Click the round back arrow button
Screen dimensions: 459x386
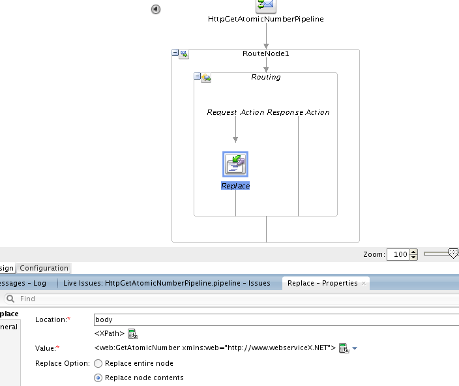pos(156,9)
